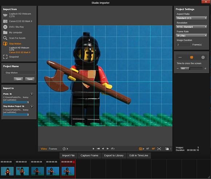Click the focus target icon
211x179 pixels.
[159, 149]
